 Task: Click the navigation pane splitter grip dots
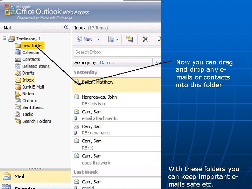pos(35,168)
